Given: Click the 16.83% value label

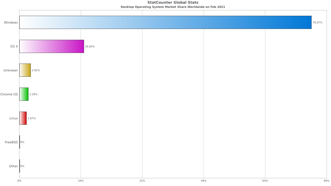Looking at the screenshot, I should coord(90,47).
